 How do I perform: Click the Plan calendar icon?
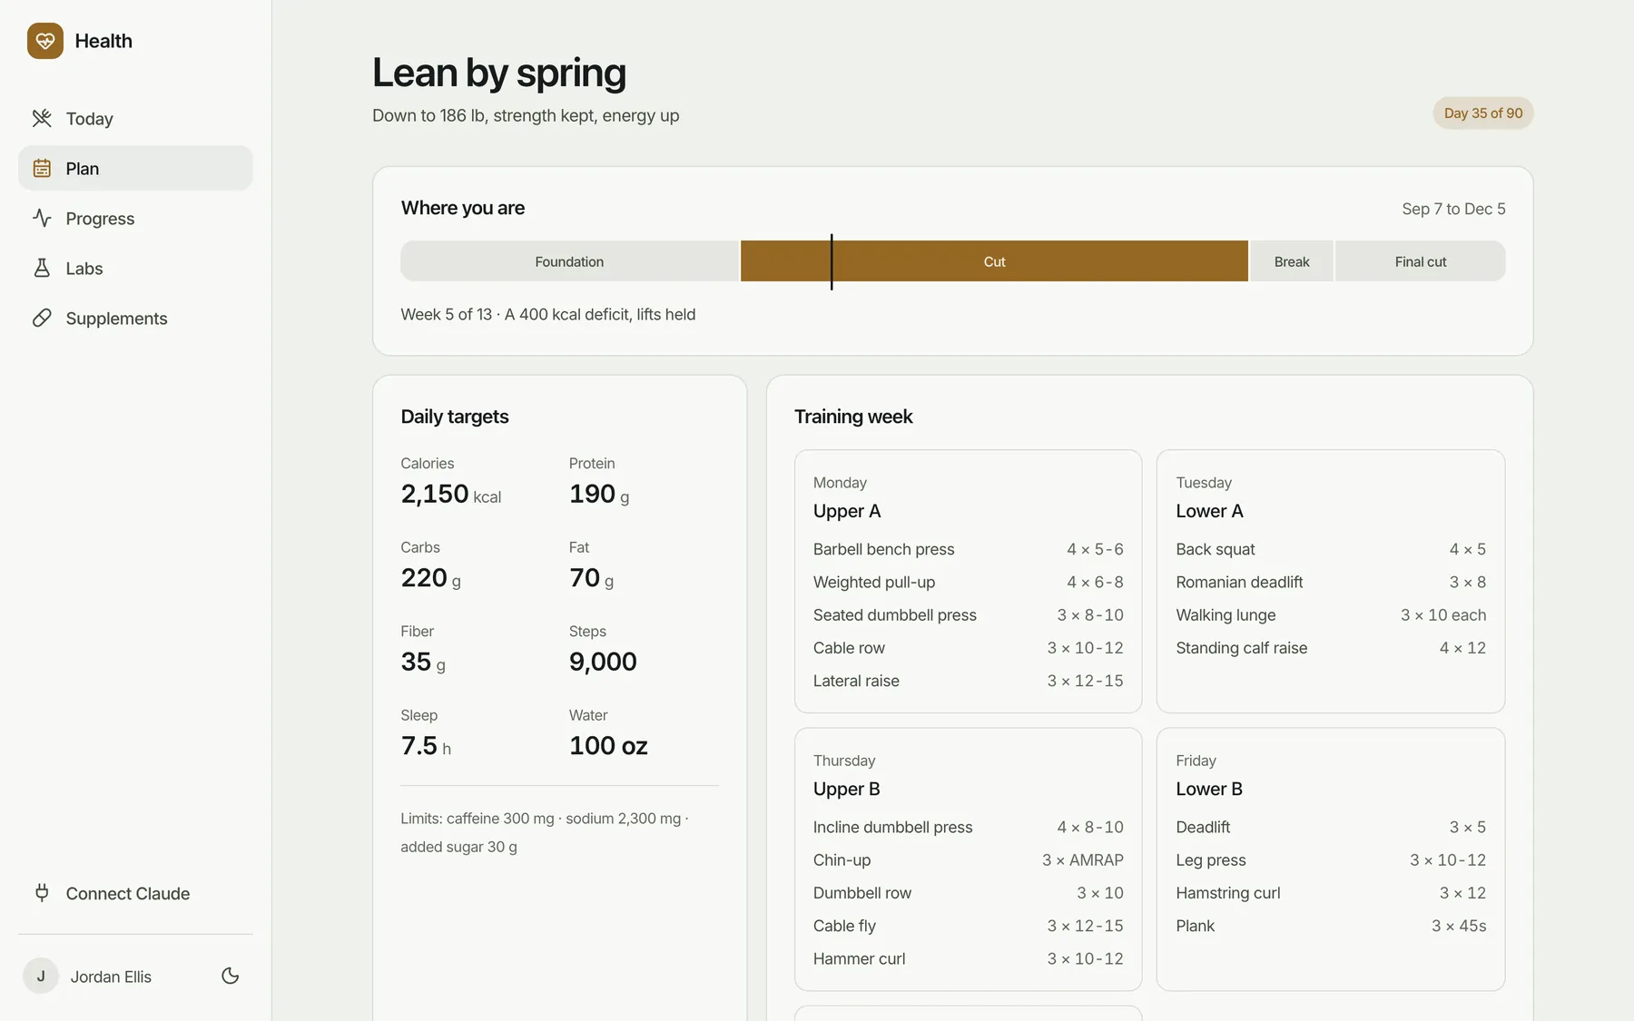(42, 168)
